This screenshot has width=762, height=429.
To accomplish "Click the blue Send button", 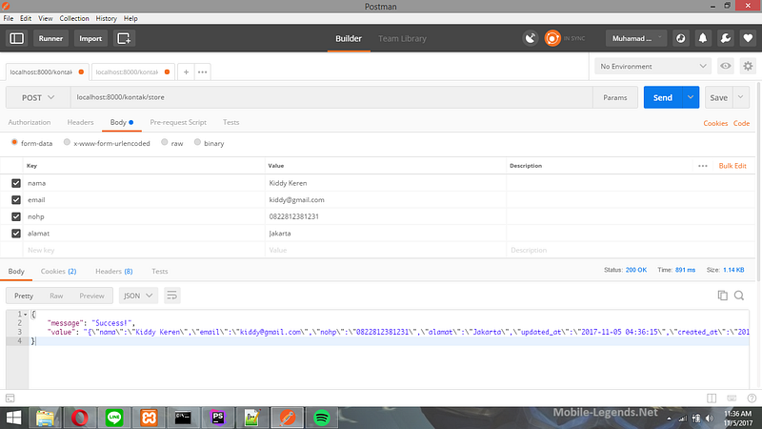I will [663, 97].
